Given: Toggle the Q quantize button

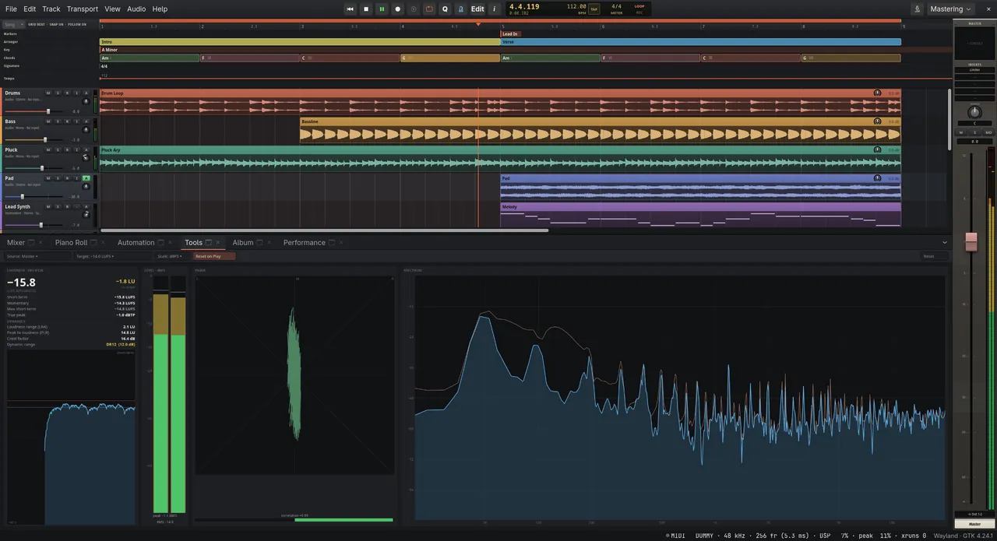Looking at the screenshot, I should point(445,9).
